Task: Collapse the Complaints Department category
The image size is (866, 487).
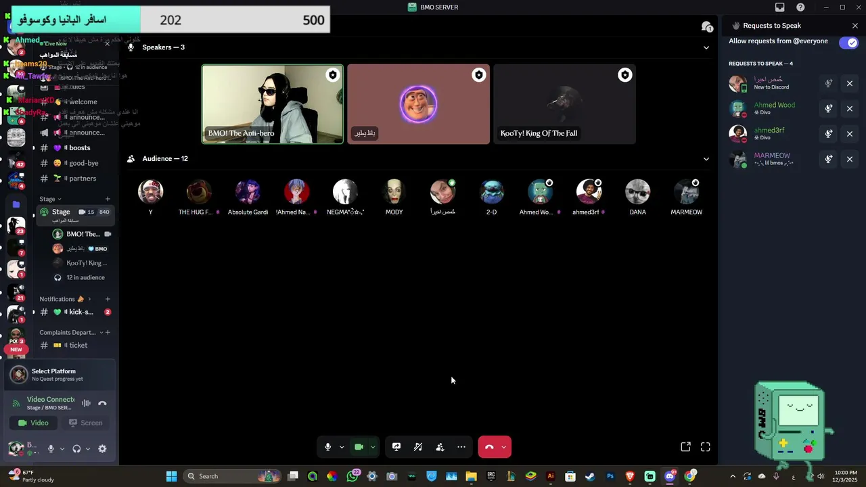Action: pos(71,333)
